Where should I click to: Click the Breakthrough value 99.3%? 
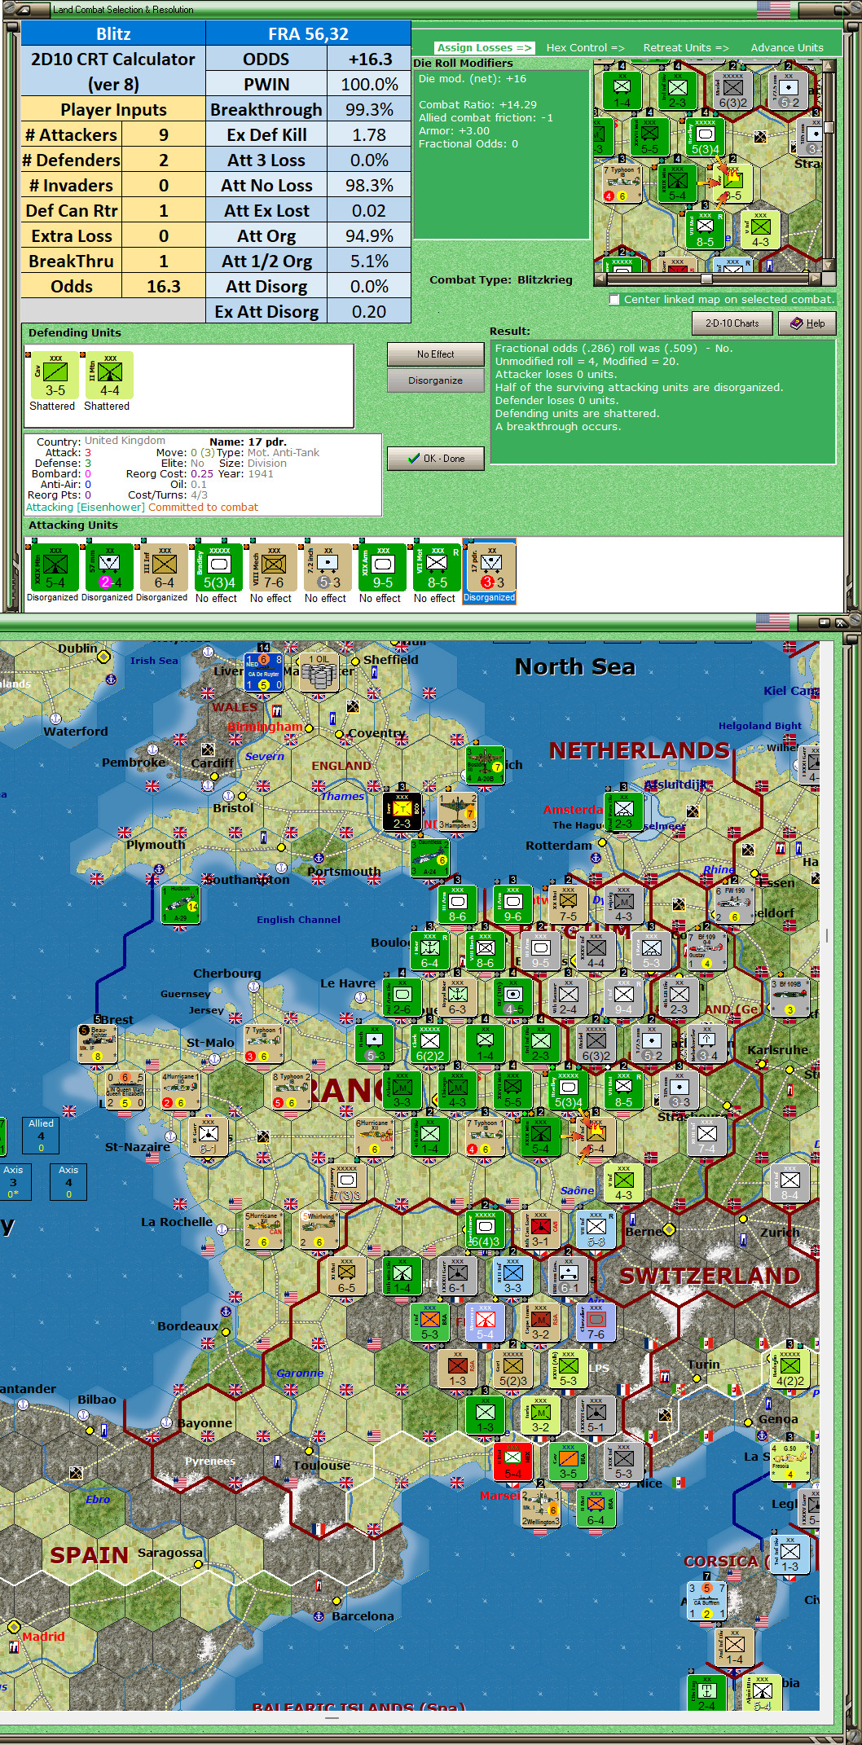click(369, 109)
